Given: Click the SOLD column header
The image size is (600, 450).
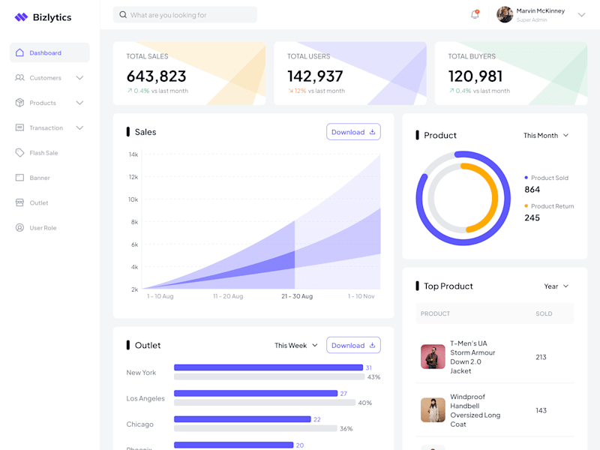Looking at the screenshot, I should (544, 313).
